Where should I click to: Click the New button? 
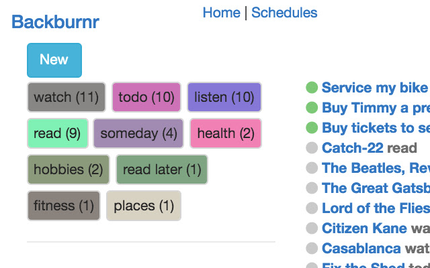(54, 60)
